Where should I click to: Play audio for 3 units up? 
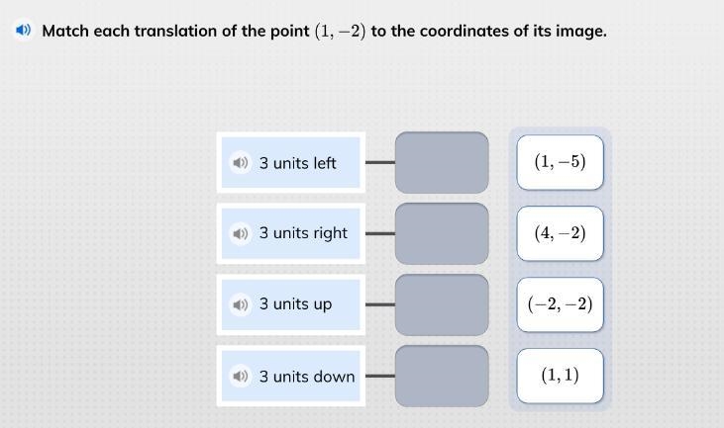point(240,304)
